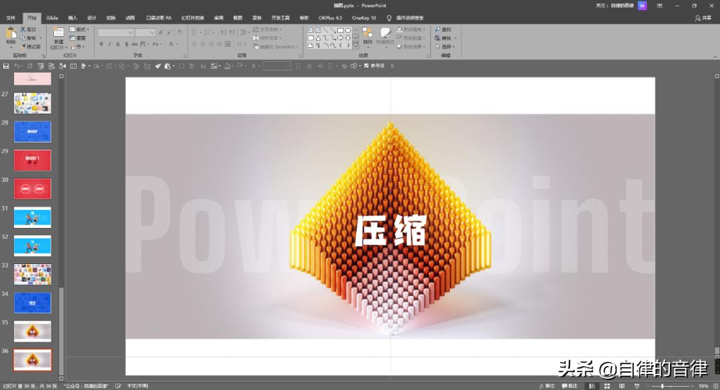This screenshot has width=720, height=390.
Task: Collapse the ribbon with chevron
Action: [x=715, y=57]
